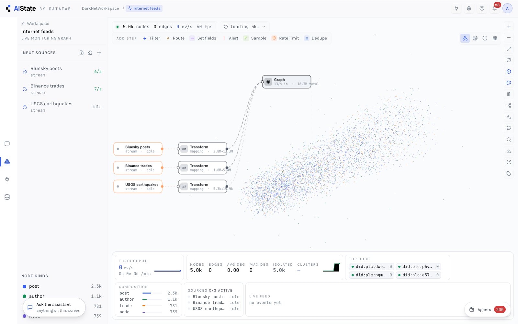Image resolution: width=518 pixels, height=324 pixels.
Task: Click the fit-to-view expand arrows icon
Action: point(509,49)
